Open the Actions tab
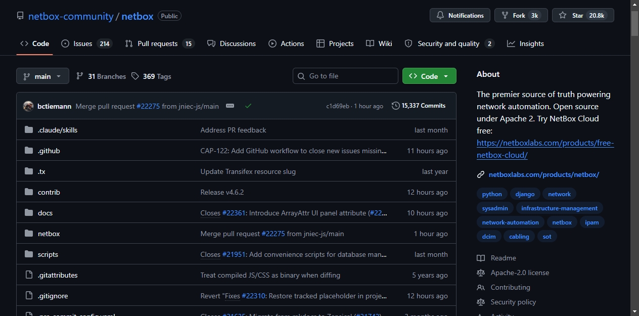639x316 pixels. tap(286, 43)
